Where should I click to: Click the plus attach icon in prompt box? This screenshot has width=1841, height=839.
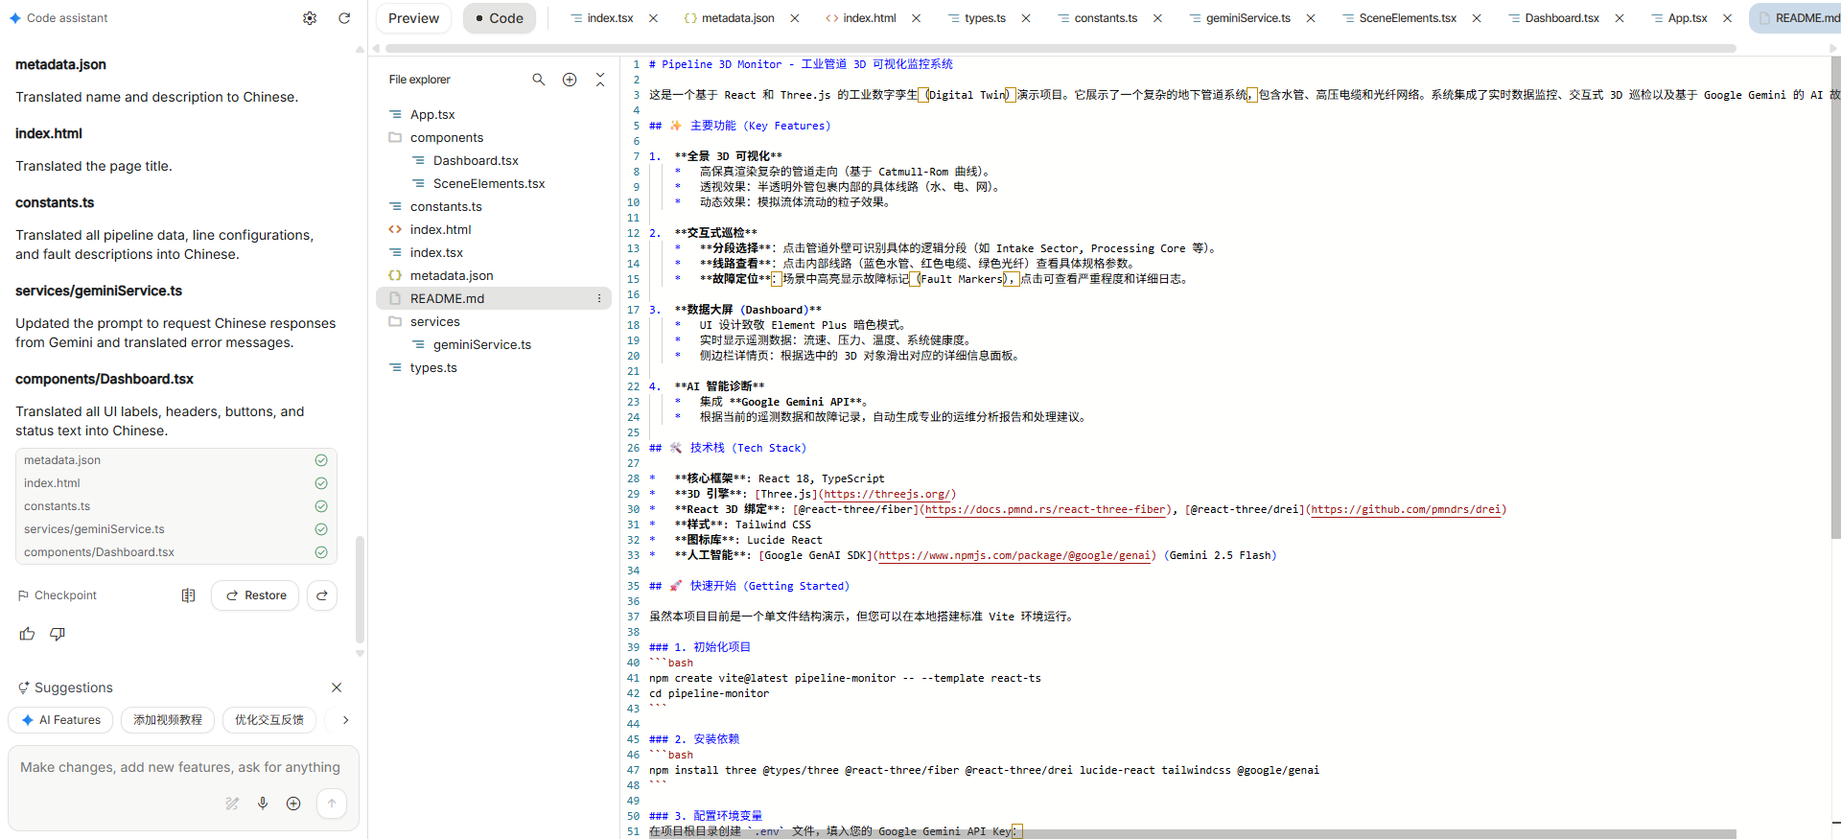[x=293, y=804]
